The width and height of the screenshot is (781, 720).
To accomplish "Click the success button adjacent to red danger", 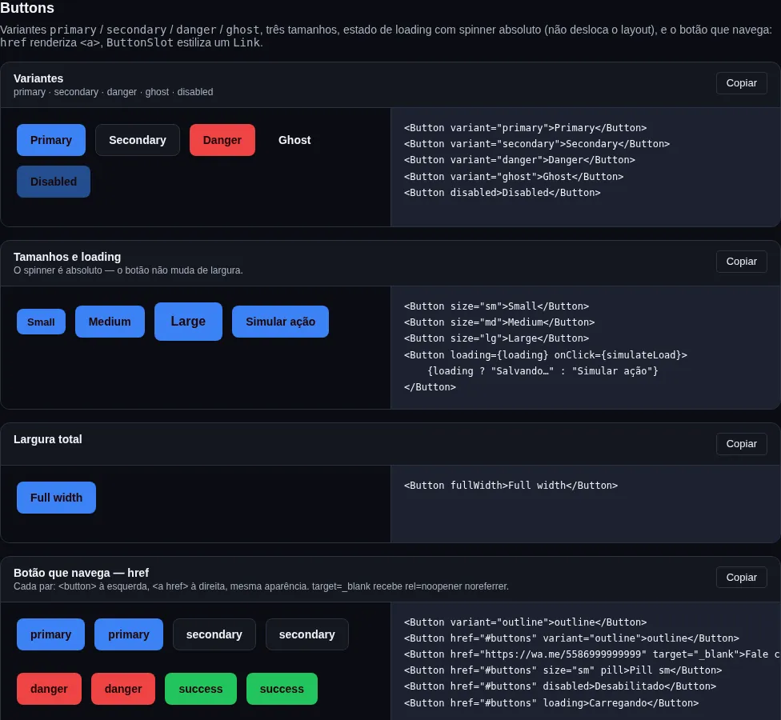I will 201,689.
